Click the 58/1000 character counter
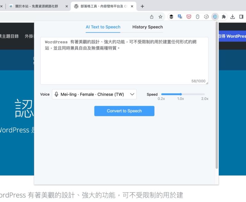 [x=198, y=81]
